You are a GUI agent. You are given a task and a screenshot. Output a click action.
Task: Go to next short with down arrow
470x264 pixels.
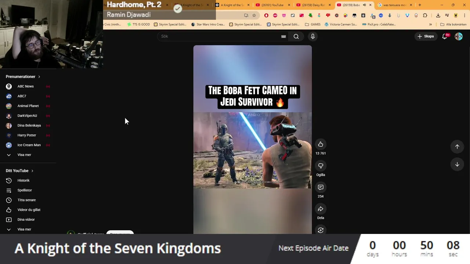coord(457,165)
